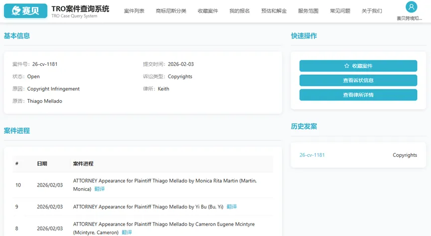Open 常见问题 menu item
Screen dimensions: 431x236
[x=340, y=11]
